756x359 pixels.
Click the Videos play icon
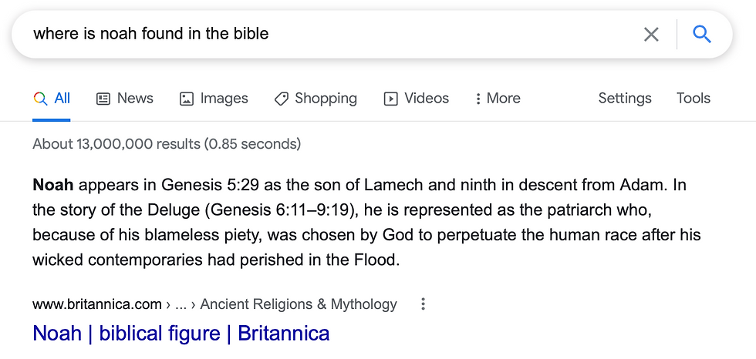point(391,99)
